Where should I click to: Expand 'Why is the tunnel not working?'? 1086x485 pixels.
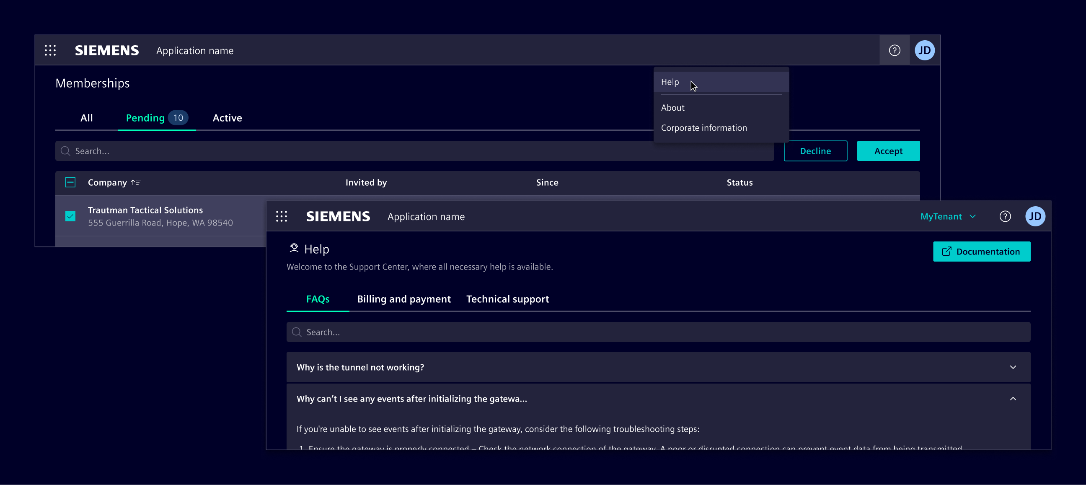click(x=1012, y=367)
